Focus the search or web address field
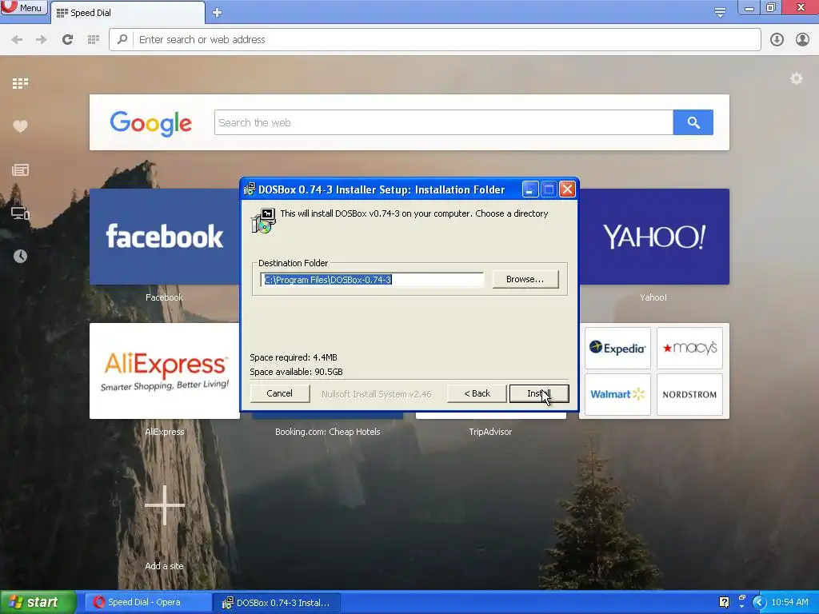Screen dimensions: 819x614 click(x=434, y=40)
